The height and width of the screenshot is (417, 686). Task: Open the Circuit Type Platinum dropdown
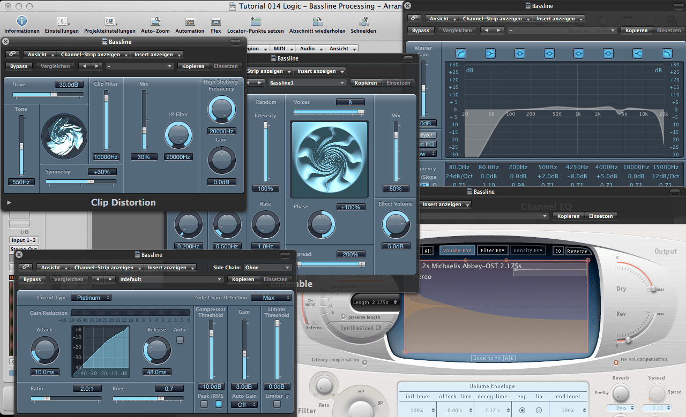pyautogui.click(x=92, y=298)
